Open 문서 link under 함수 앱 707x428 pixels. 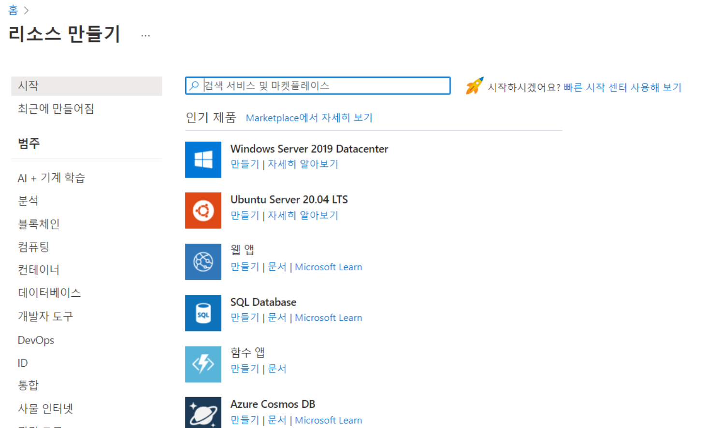[277, 369]
